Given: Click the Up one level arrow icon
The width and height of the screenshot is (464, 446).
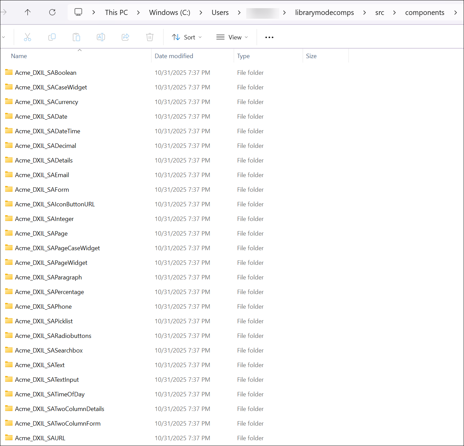Looking at the screenshot, I should [28, 12].
